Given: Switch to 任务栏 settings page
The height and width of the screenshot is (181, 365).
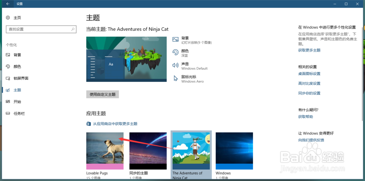Looking at the screenshot, I should [19, 113].
